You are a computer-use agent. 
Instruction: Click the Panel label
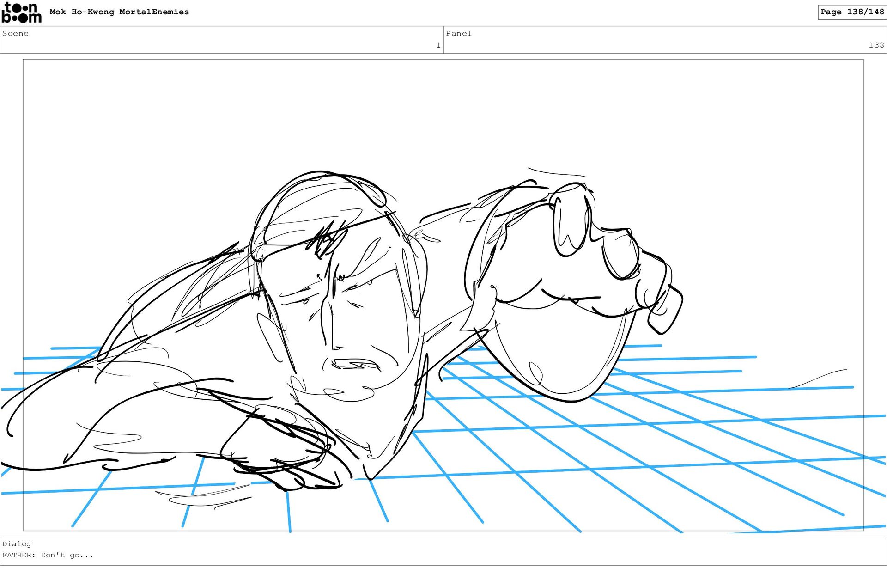point(458,33)
